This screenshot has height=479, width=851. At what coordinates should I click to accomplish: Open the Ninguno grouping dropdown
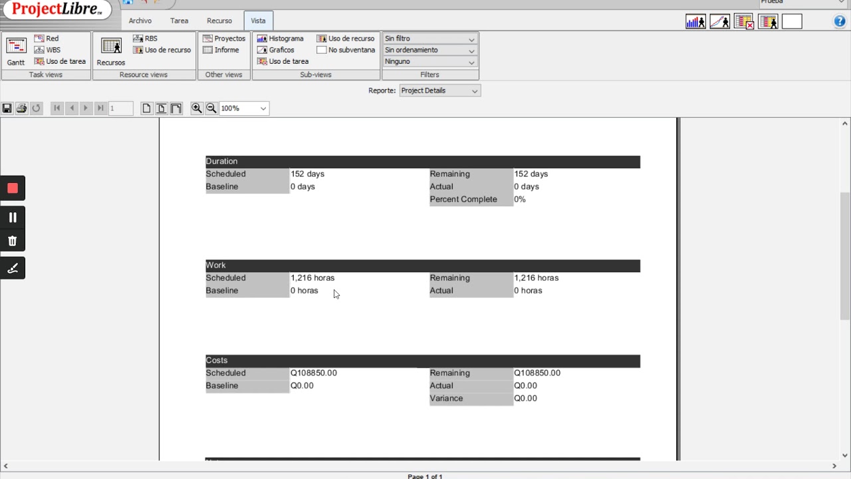429,61
